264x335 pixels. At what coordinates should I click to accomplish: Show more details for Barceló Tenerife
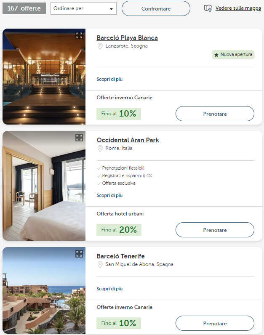coord(109,289)
